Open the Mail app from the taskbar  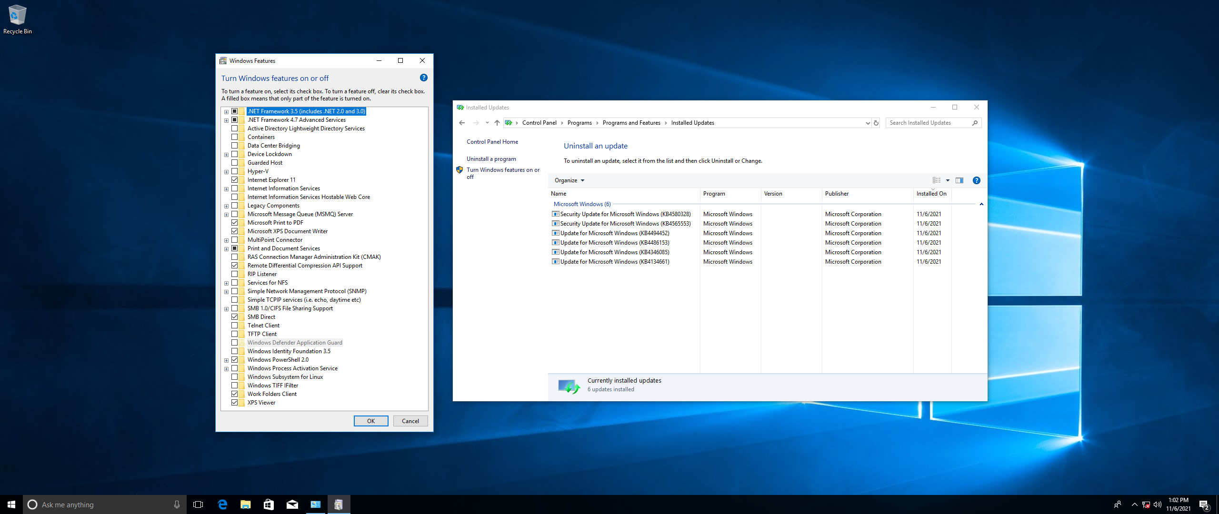292,504
